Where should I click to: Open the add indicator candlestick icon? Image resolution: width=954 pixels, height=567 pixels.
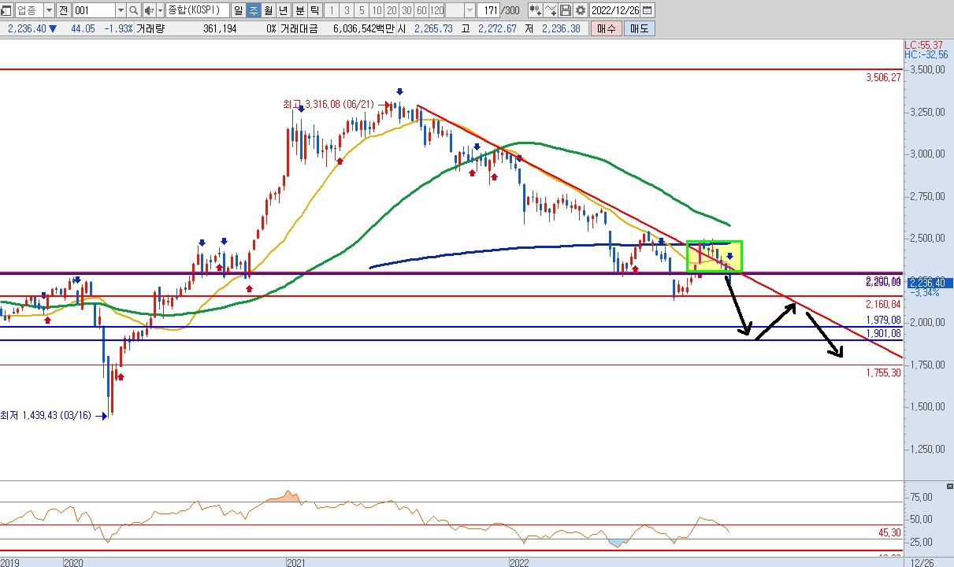[535, 10]
